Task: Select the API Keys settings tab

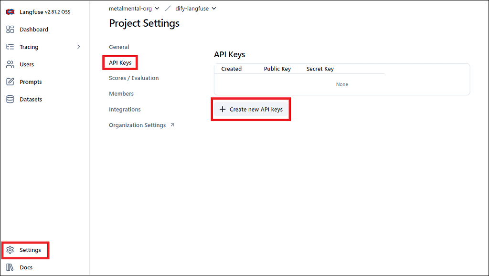Action: coord(120,63)
